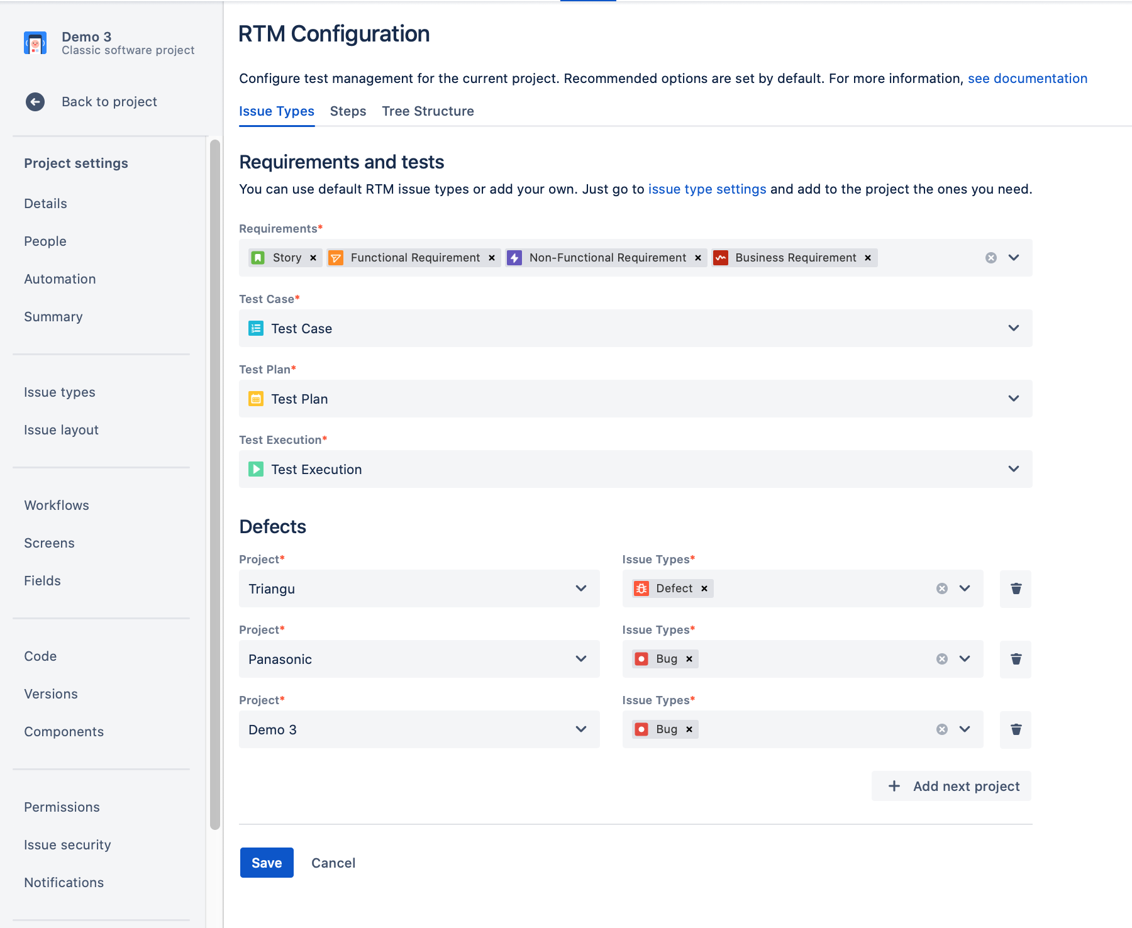Click the Test Case issue type icon
The image size is (1132, 928).
click(x=255, y=328)
